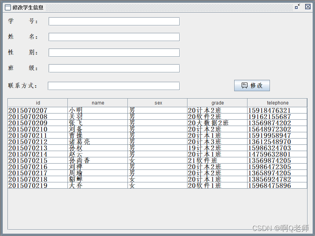Close the 修改学生信息 window
This screenshot has width=315, height=236.
click(308, 7)
